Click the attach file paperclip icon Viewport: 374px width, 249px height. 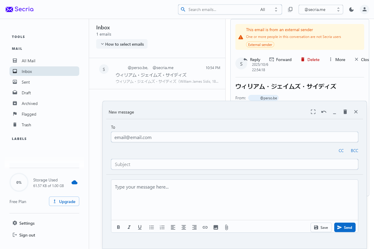click(226, 227)
